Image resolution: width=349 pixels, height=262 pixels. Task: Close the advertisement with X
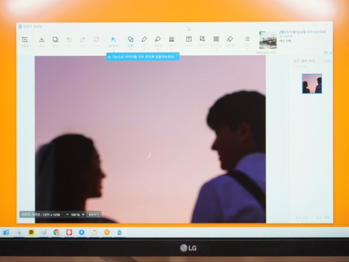pos(331,53)
